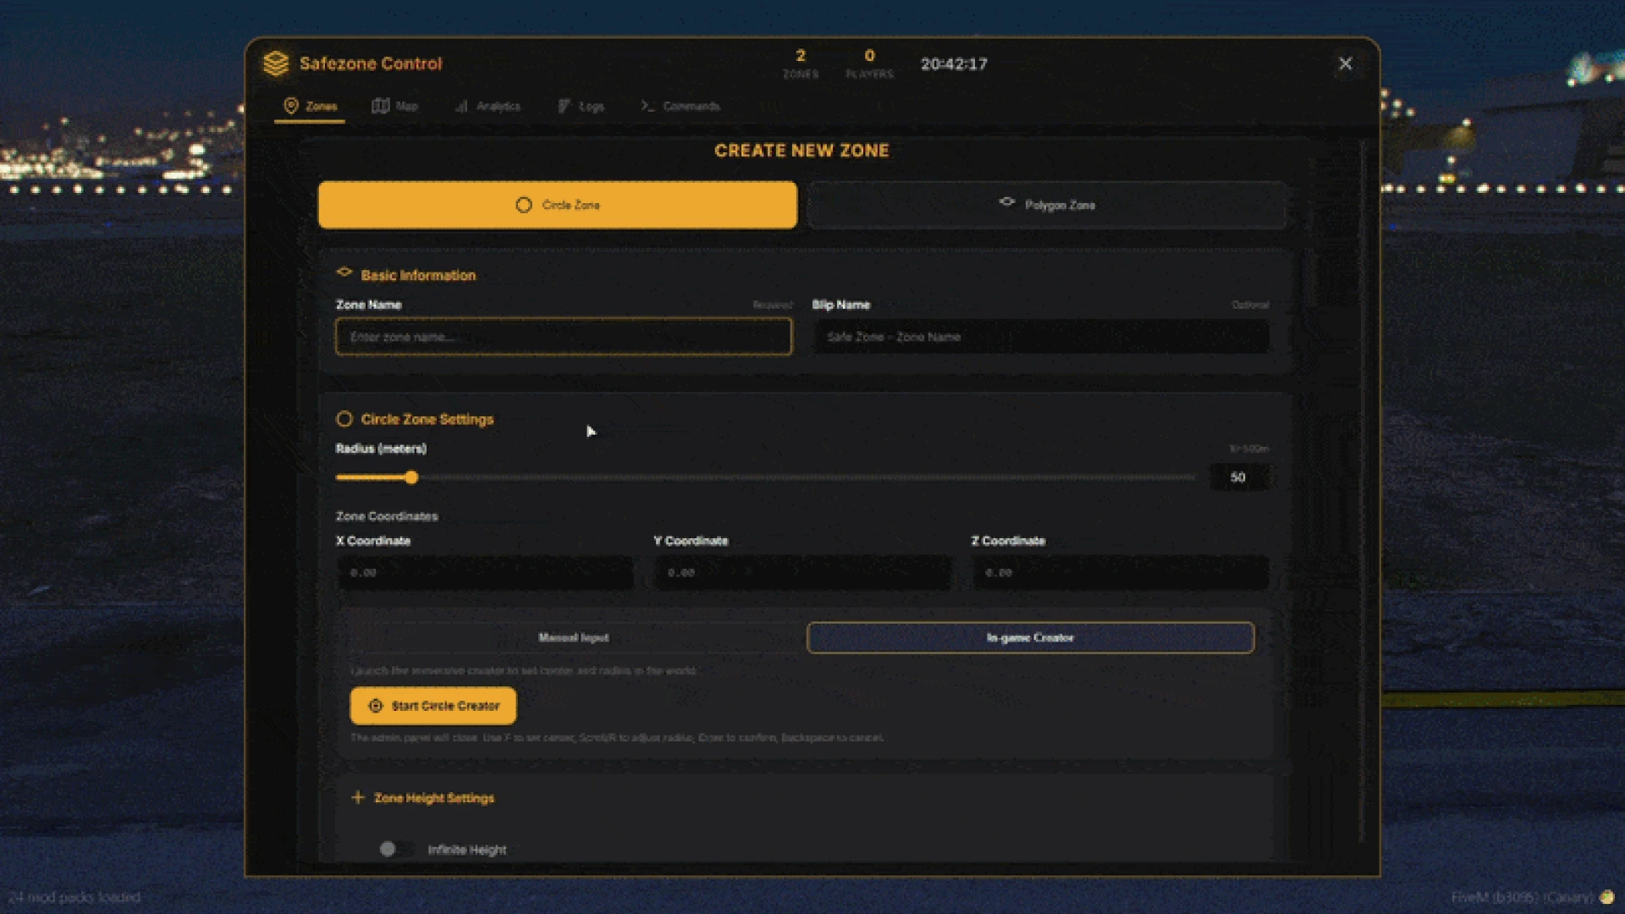Select the Circle Zone type option
The height and width of the screenshot is (914, 1625).
pyautogui.click(x=558, y=205)
